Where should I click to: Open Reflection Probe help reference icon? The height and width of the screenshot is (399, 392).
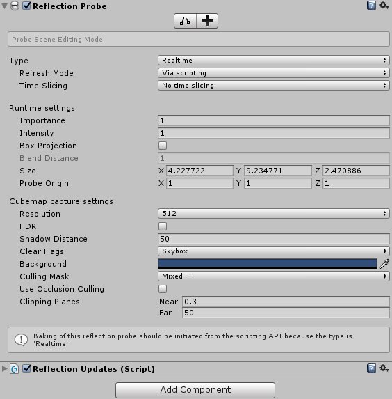(371, 6)
